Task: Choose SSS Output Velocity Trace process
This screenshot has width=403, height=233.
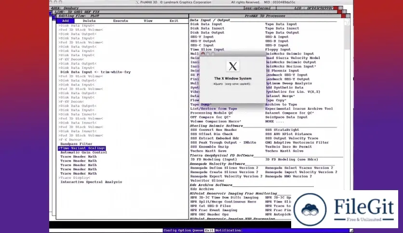Action: click(292, 138)
